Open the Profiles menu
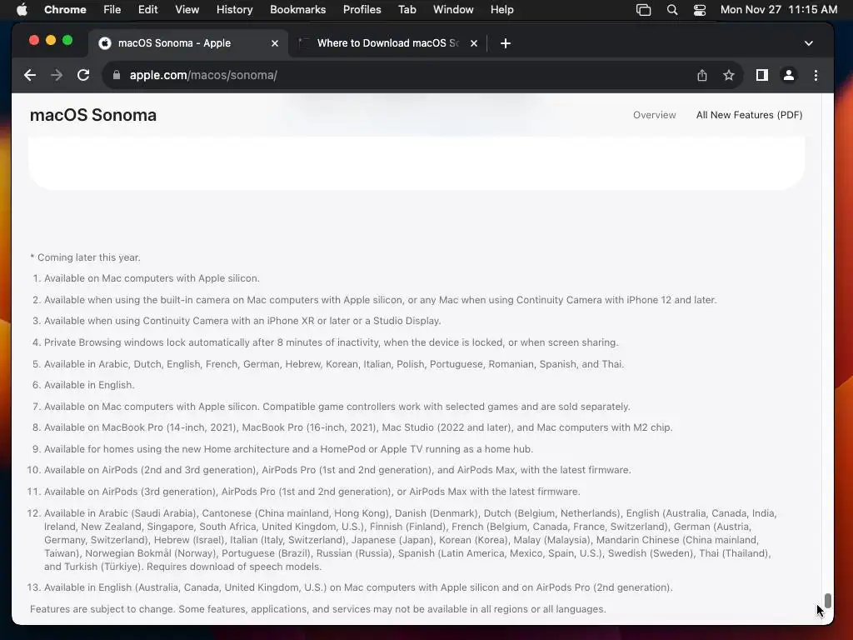Image resolution: width=853 pixels, height=640 pixels. coord(362,9)
